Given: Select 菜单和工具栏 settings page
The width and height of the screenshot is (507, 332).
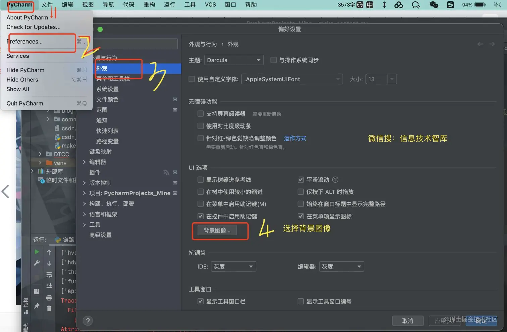Looking at the screenshot, I should [x=113, y=79].
